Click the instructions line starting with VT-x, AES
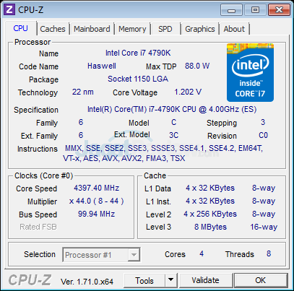The height and width of the screenshot is (291, 294). point(124,158)
